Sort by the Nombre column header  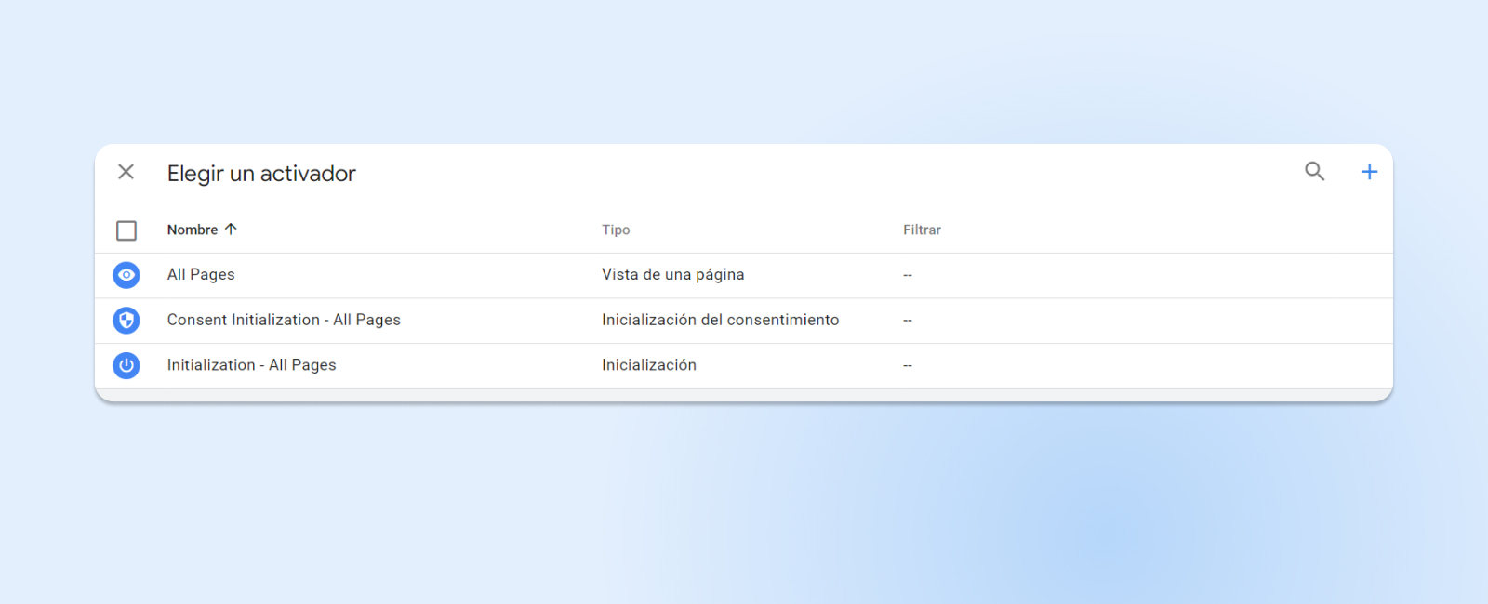(193, 230)
